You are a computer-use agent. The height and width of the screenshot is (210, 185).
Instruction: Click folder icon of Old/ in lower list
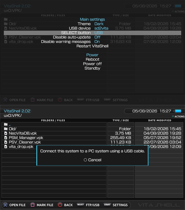(x=6, y=129)
